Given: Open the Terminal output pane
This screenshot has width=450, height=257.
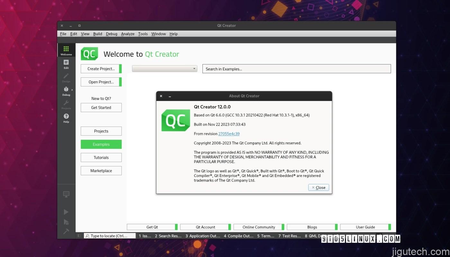Looking at the screenshot, I should pyautogui.click(x=266, y=236).
